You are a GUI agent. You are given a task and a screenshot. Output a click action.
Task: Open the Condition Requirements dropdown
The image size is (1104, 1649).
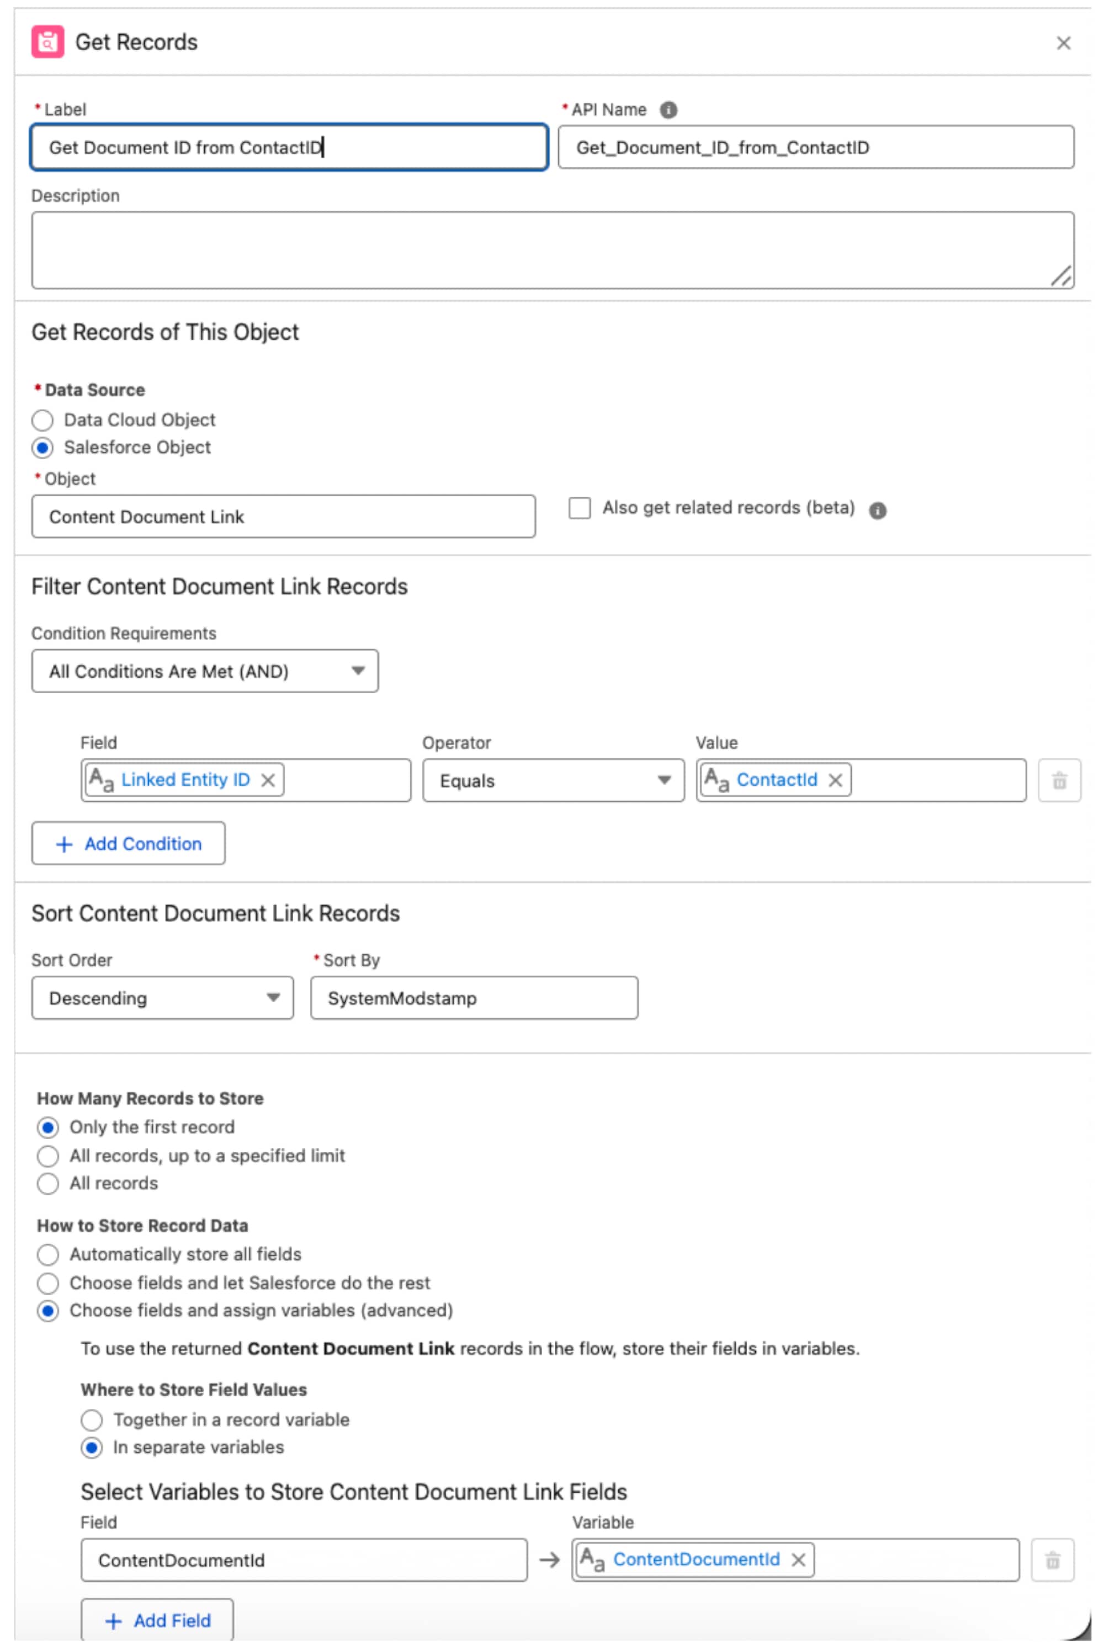click(204, 671)
